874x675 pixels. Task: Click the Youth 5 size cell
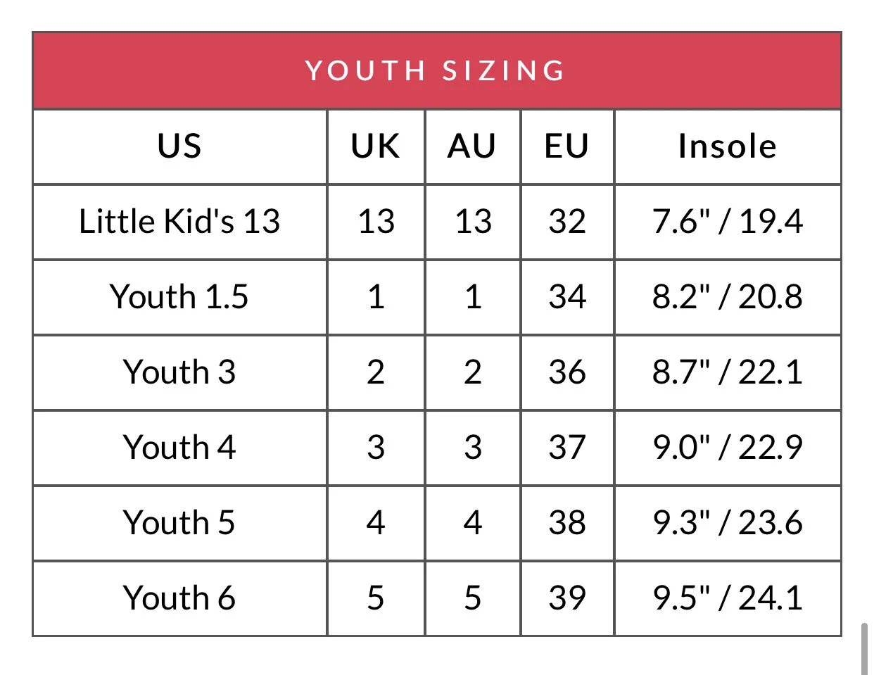pos(179,523)
